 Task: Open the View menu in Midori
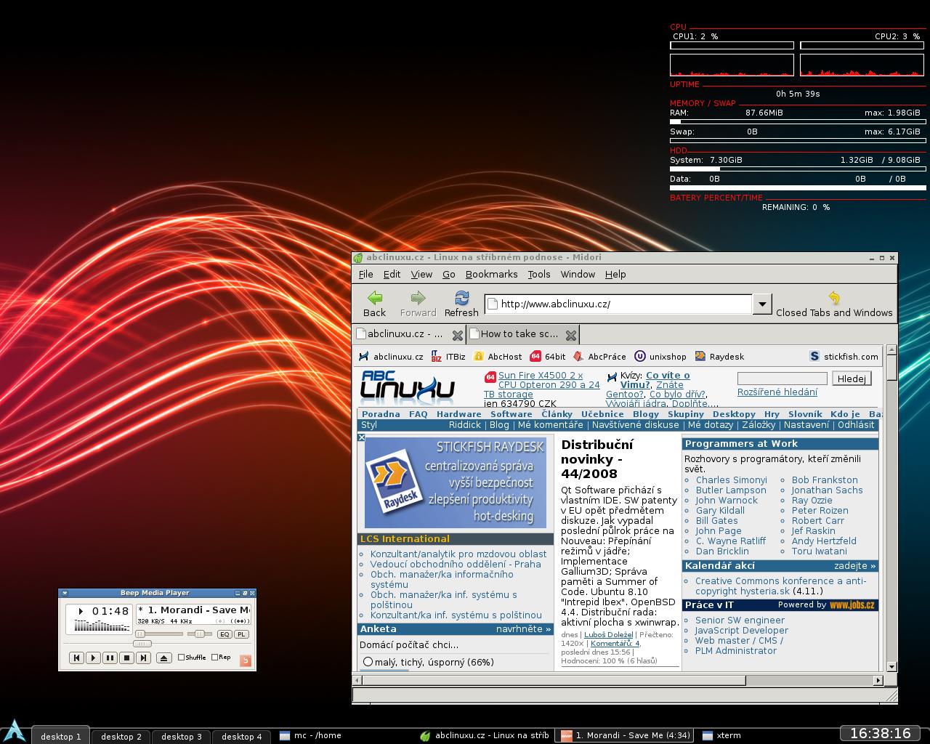point(421,274)
